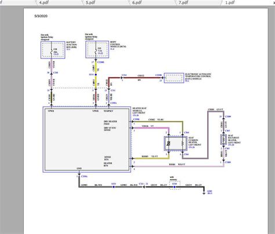Click the C2280E connector link below the BCM box
Screen dimensions: 275x234
[x=101, y=62]
